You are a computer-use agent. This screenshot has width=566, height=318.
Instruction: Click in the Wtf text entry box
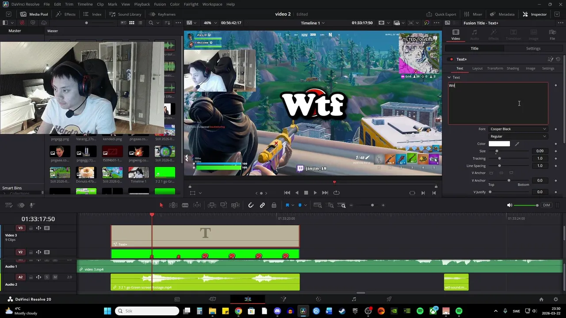coord(498,103)
